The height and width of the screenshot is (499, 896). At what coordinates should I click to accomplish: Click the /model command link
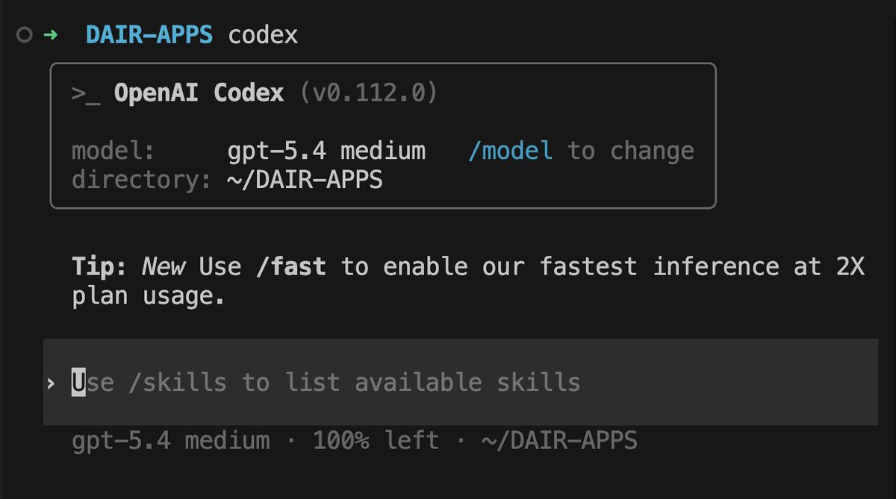point(511,151)
